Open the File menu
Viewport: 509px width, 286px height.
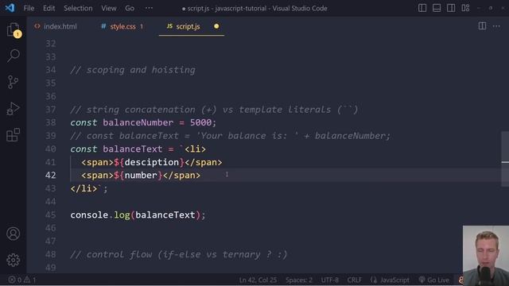(x=29, y=8)
